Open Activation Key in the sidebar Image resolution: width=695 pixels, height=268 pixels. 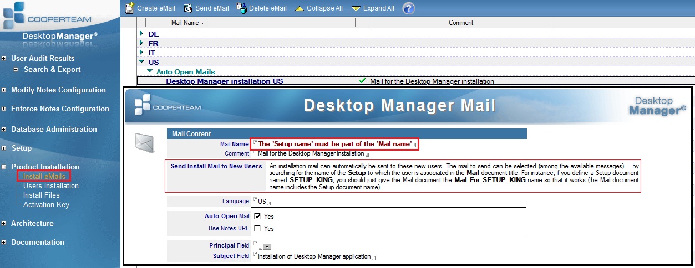point(46,204)
